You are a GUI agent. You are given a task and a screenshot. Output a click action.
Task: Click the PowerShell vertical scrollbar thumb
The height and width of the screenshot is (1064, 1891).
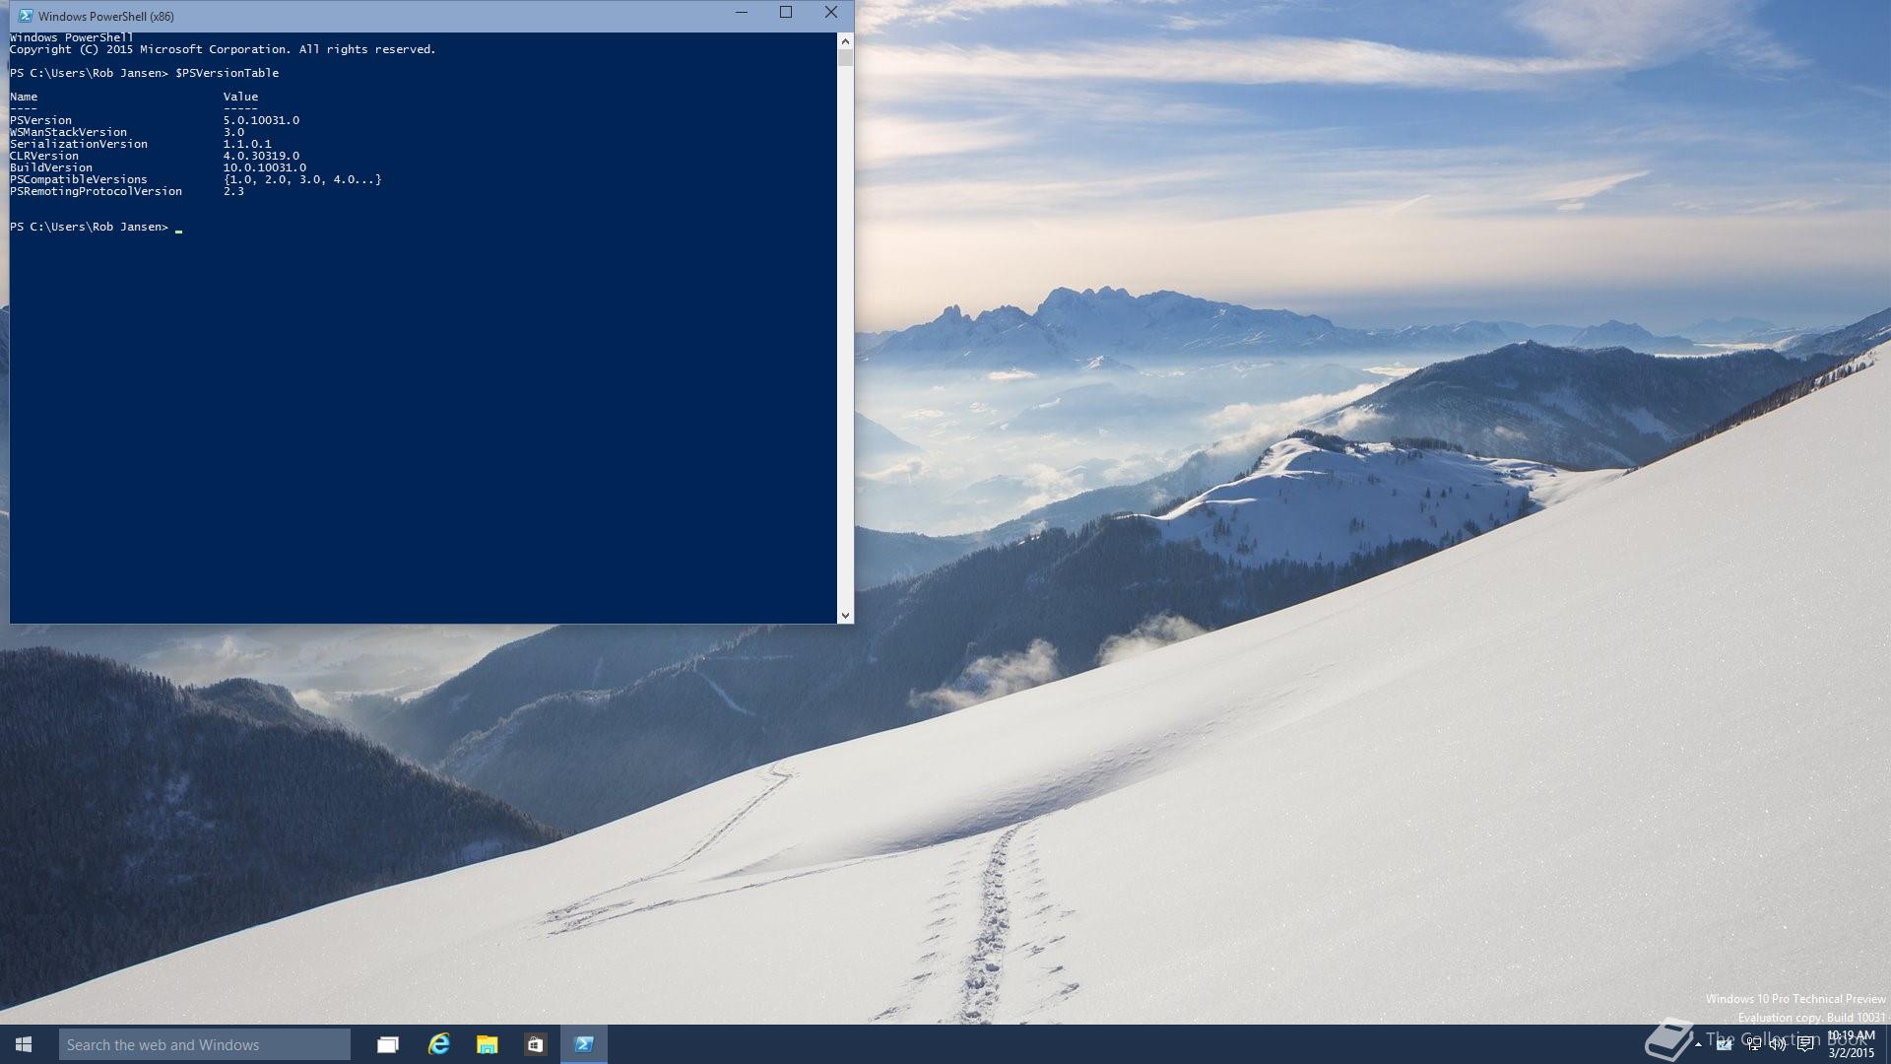click(x=845, y=58)
